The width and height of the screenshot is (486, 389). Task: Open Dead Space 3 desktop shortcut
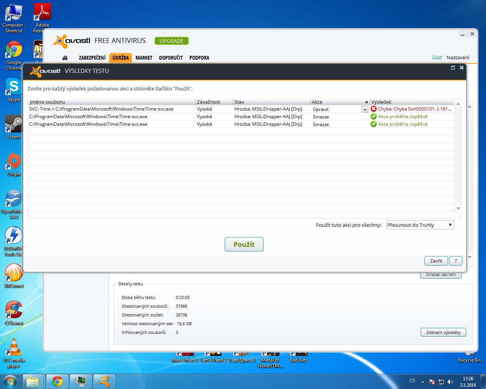tap(242, 357)
